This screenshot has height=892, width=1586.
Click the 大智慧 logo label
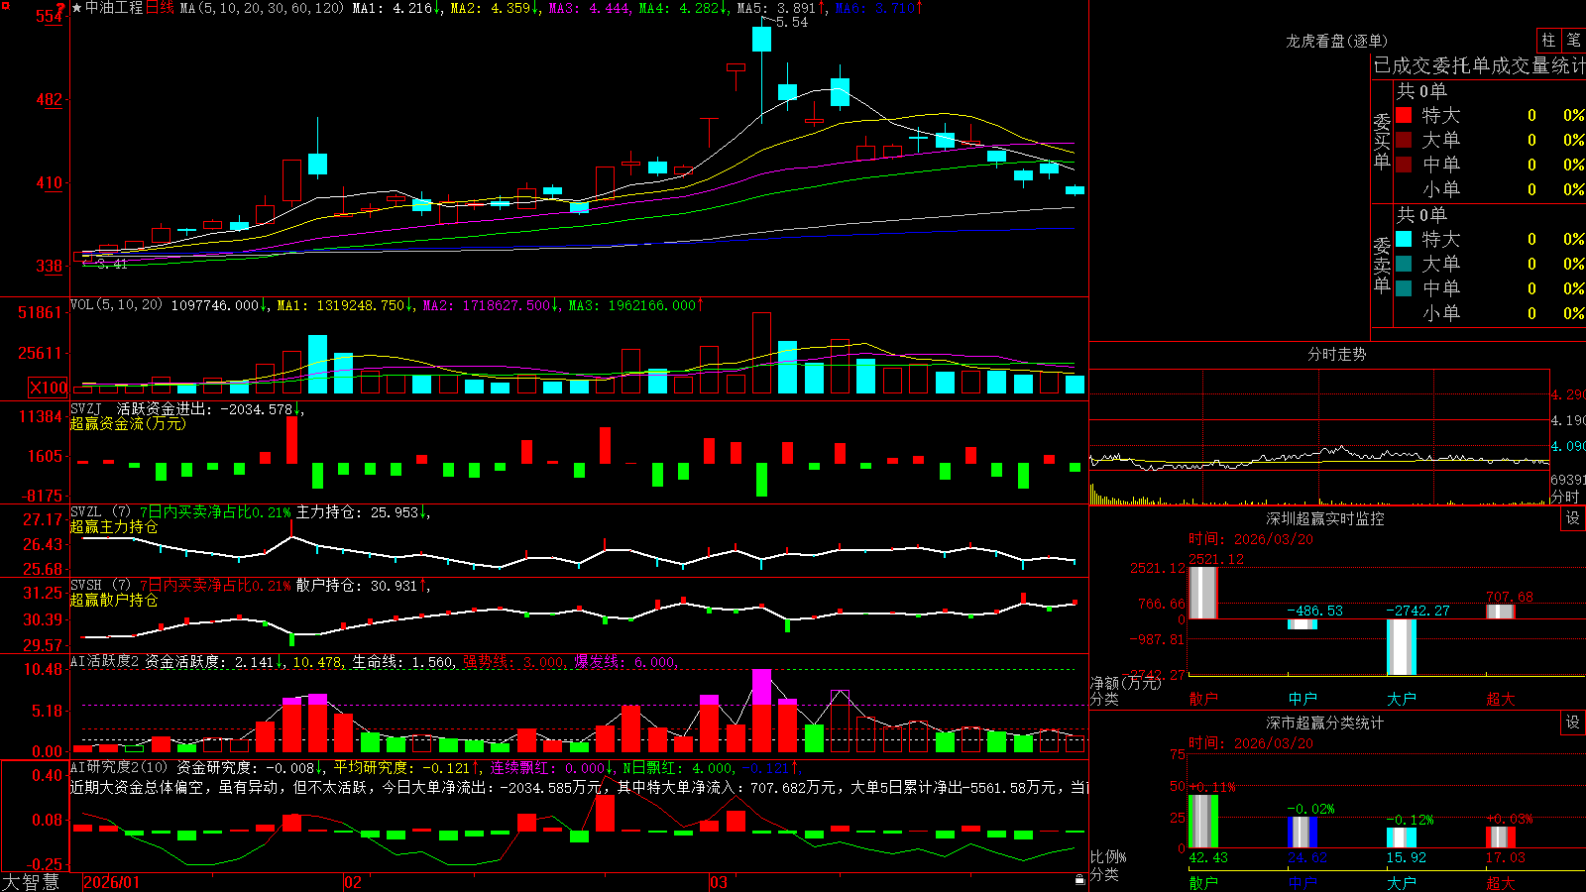click(31, 882)
